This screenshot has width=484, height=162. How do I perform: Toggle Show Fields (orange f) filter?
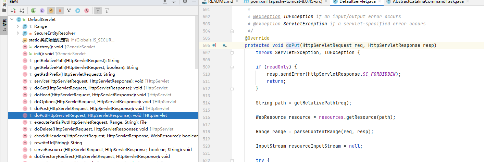click(x=51, y=11)
